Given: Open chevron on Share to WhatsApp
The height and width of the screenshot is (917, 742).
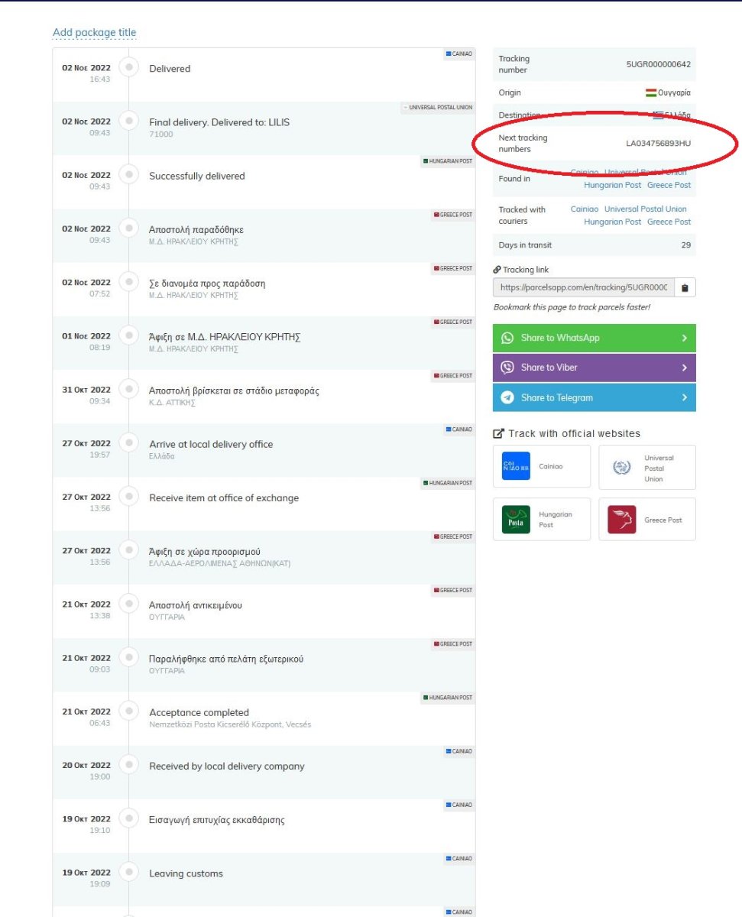Looking at the screenshot, I should point(684,338).
